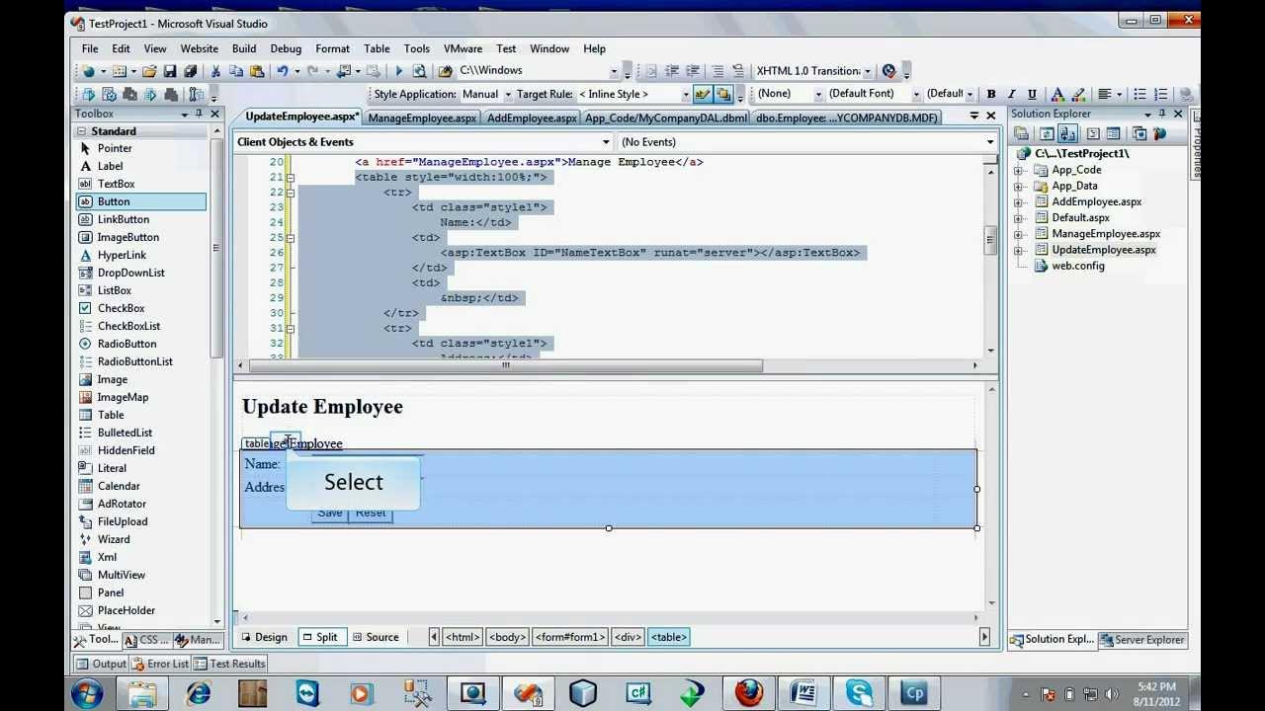Viewport: 1265px width, 711px height.
Task: Click the Start Debugging play icon
Action: [x=398, y=71]
